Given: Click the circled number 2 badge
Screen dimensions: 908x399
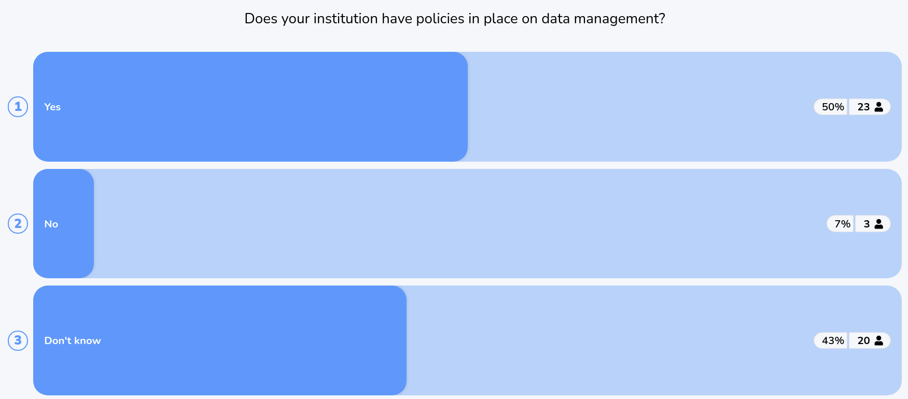Looking at the screenshot, I should click(18, 224).
